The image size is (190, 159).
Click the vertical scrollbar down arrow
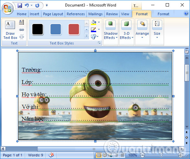click(187, 127)
